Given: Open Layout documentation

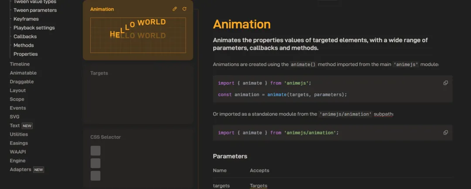Looking at the screenshot, I should [x=18, y=90].
